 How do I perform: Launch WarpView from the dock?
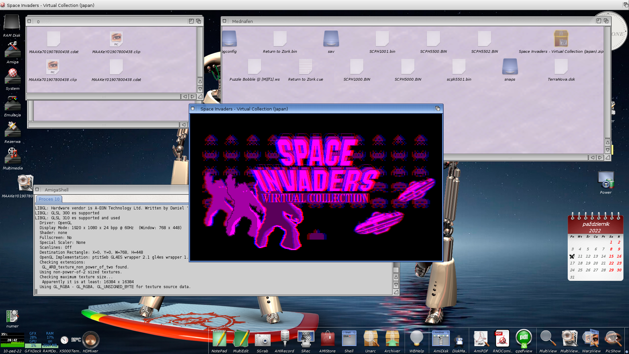click(x=591, y=339)
